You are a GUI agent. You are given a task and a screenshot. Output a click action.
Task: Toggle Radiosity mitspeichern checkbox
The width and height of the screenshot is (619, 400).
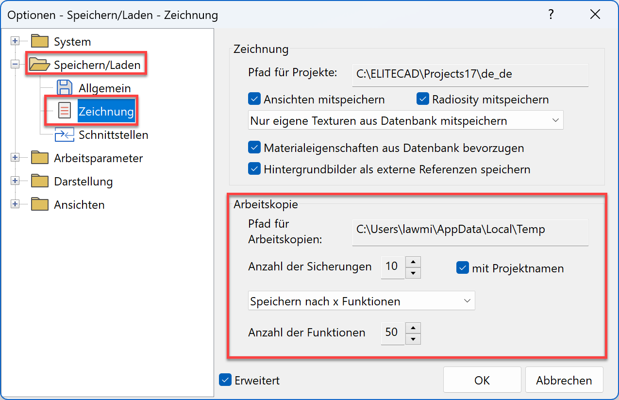(423, 100)
